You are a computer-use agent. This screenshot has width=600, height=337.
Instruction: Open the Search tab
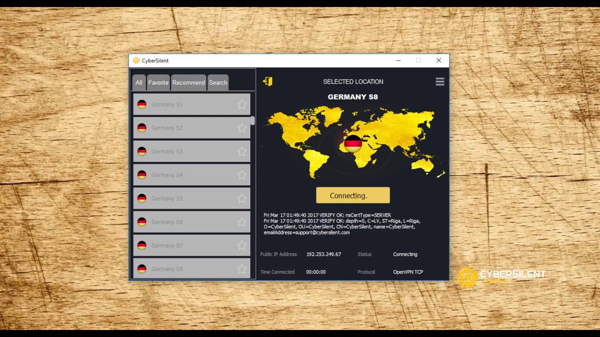218,82
